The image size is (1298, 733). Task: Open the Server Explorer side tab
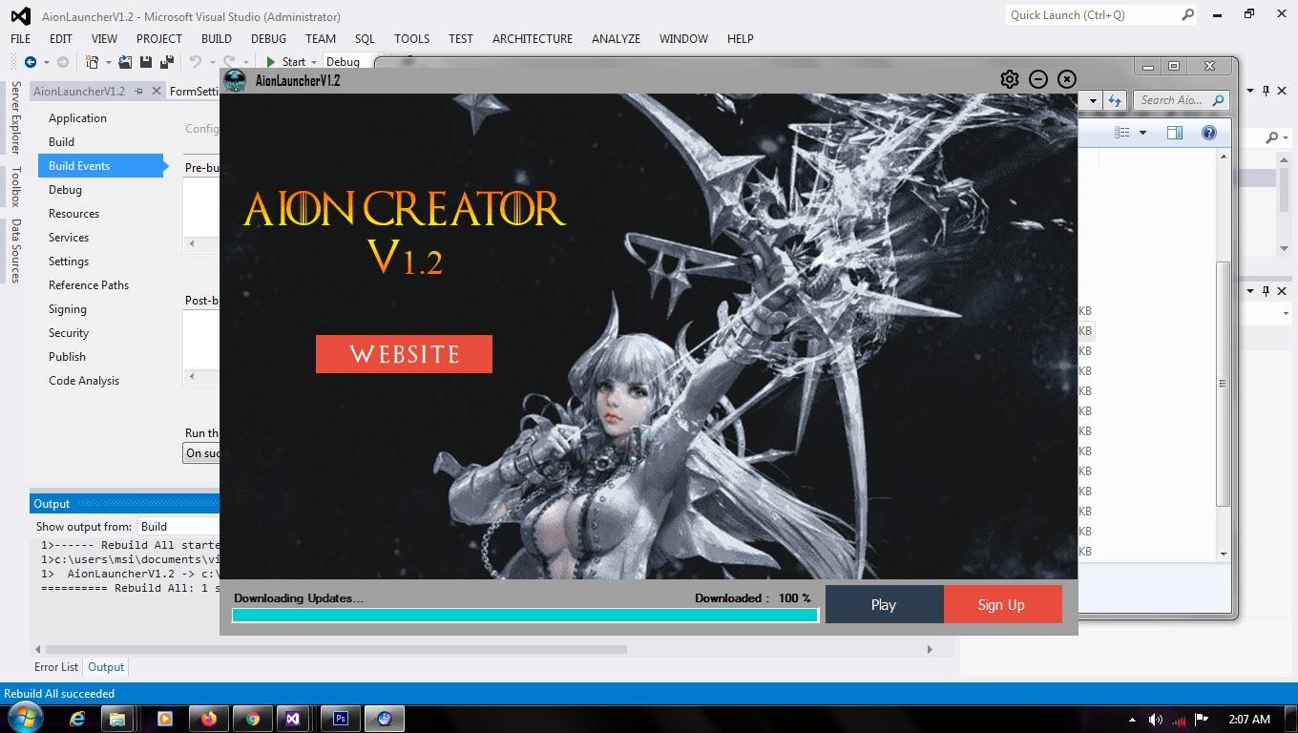(15, 118)
